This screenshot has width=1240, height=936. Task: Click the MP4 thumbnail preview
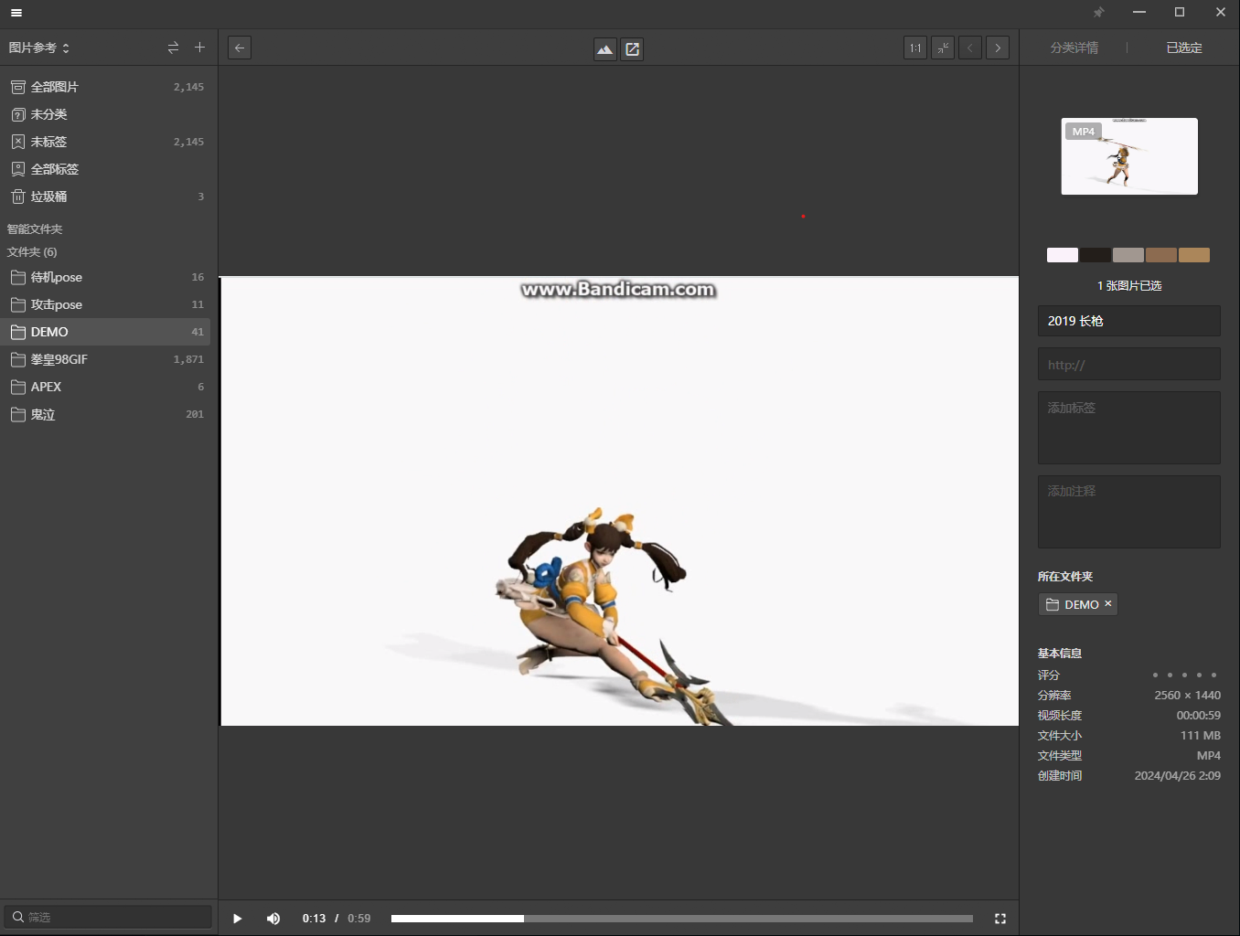(1129, 156)
